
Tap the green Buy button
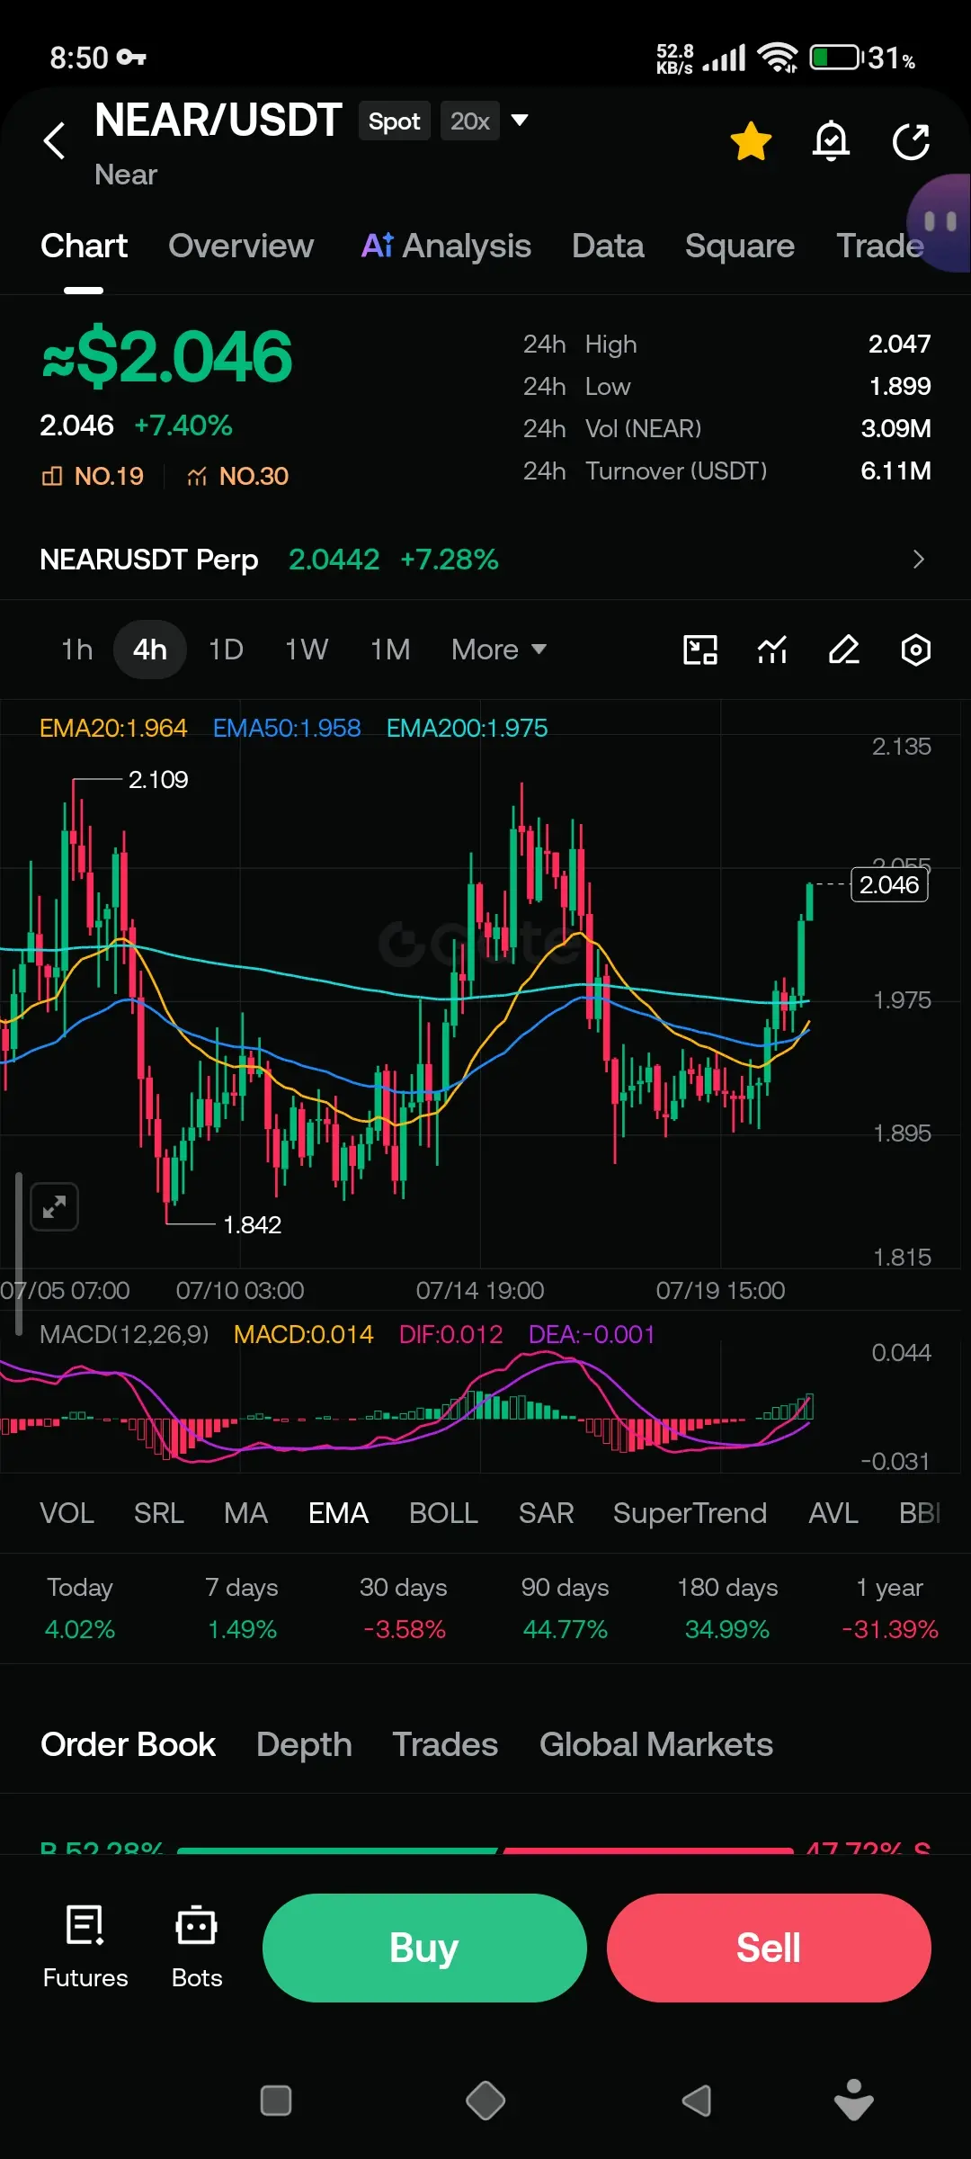point(424,1948)
